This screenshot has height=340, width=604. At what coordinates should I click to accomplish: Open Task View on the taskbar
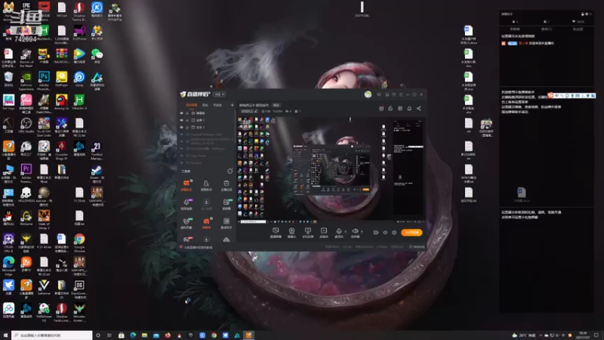(109, 335)
